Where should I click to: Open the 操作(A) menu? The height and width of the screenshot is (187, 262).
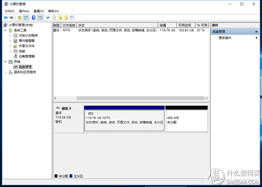[24, 11]
